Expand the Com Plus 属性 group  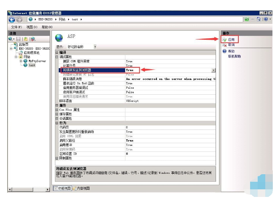tap(57, 110)
